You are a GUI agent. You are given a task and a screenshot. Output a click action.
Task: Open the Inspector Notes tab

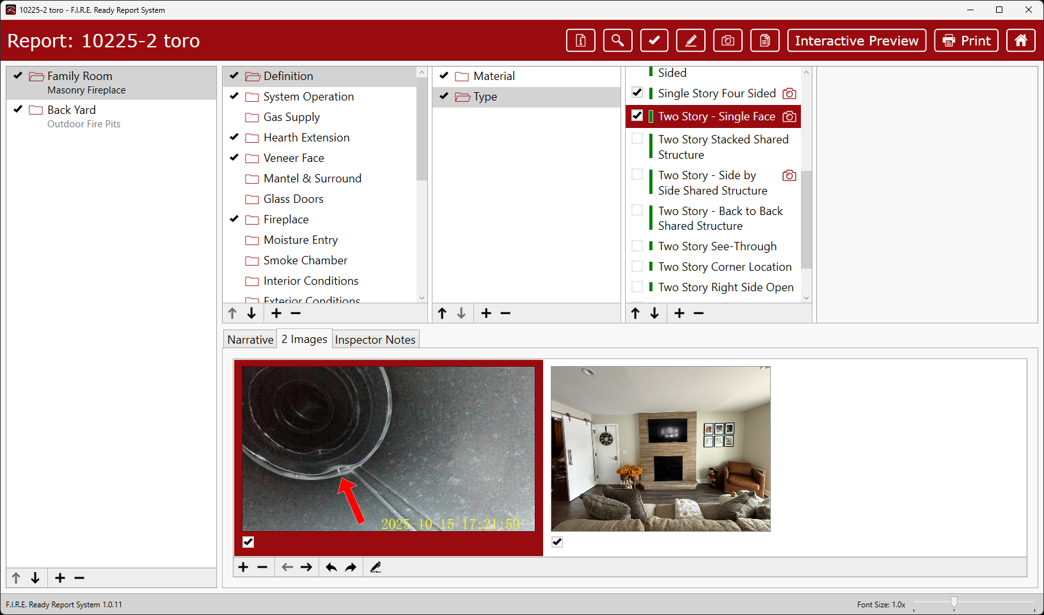[375, 340]
